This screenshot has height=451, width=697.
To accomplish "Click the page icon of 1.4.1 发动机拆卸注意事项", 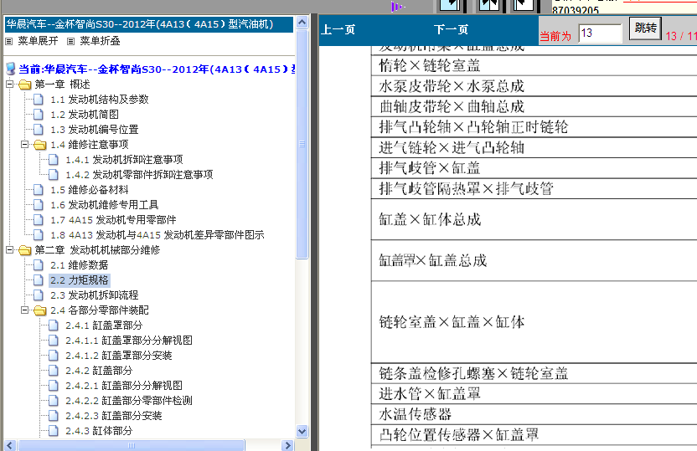I will coord(54,160).
